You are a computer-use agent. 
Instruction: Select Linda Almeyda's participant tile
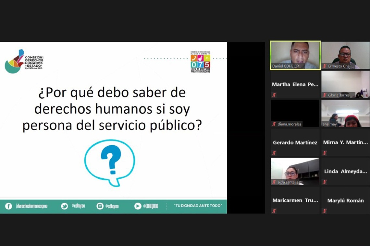(x=345, y=171)
